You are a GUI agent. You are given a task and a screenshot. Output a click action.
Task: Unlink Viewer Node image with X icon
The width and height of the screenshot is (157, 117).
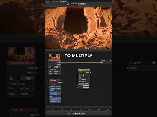coord(85,4)
